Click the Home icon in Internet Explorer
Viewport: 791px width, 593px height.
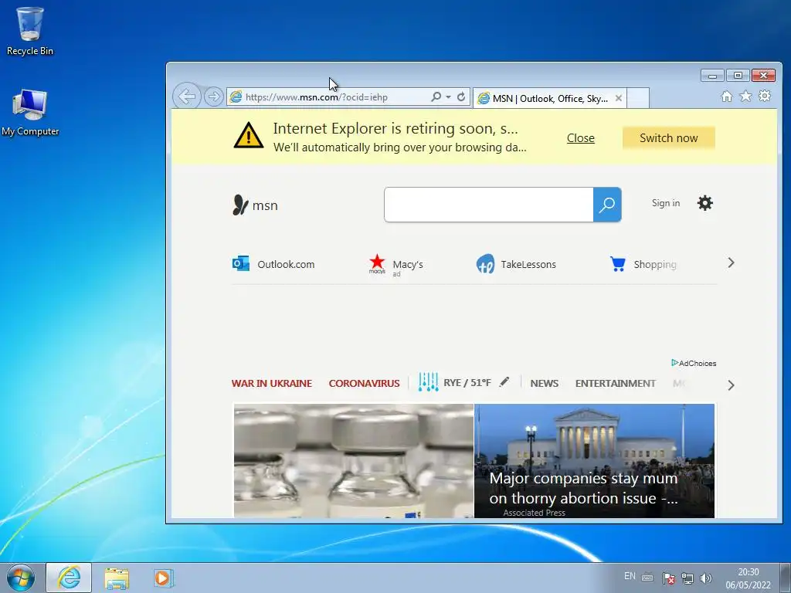[726, 96]
